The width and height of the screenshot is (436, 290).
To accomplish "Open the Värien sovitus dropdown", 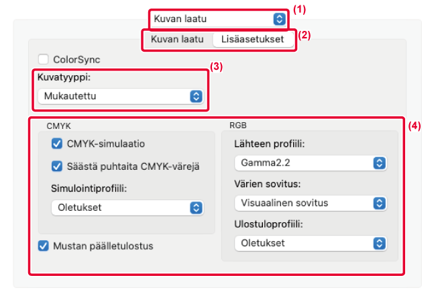I will pos(310,202).
